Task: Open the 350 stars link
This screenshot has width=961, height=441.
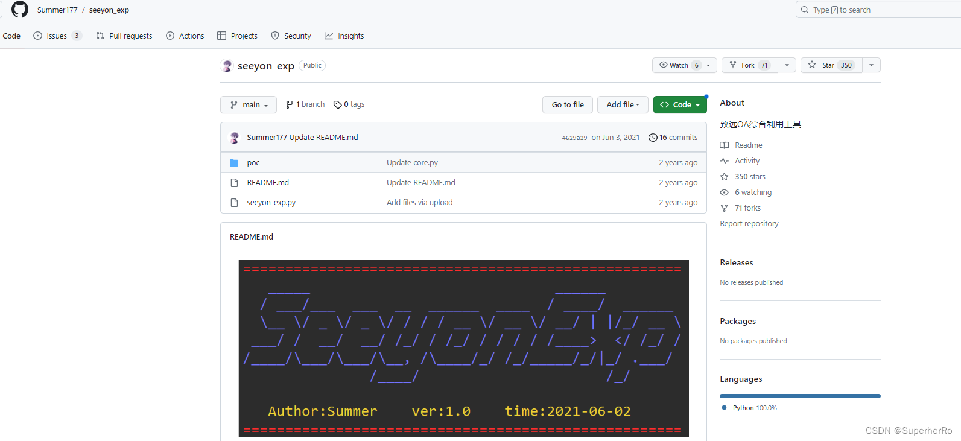Action: pyautogui.click(x=750, y=177)
